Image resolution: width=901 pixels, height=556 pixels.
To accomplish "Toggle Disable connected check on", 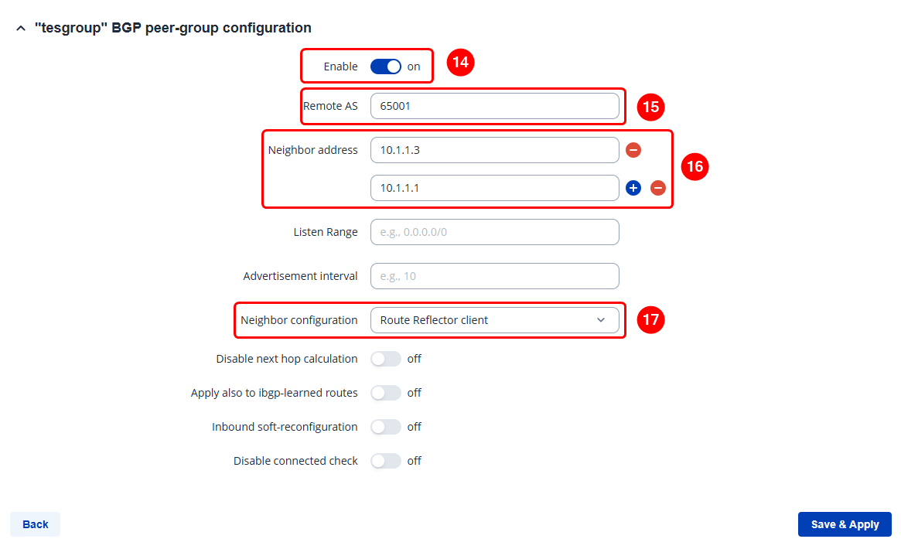I will click(x=386, y=461).
